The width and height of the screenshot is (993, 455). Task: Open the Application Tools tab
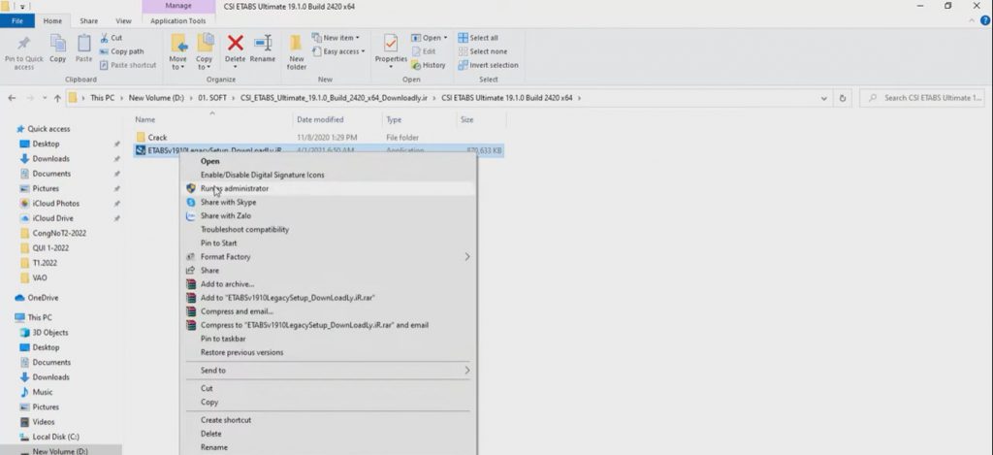point(178,21)
